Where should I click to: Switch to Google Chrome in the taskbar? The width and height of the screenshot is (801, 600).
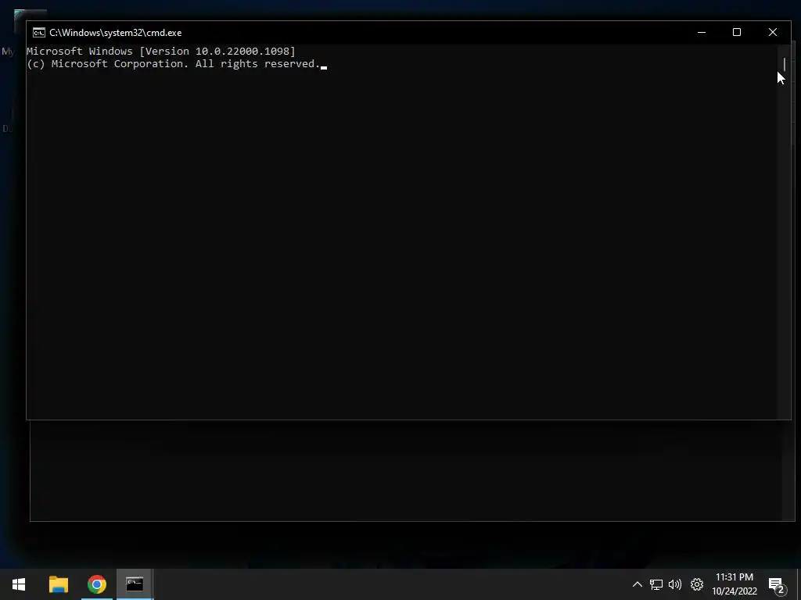96,584
